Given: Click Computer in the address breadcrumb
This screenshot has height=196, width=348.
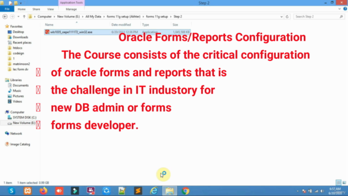Looking at the screenshot, I should pos(45,17).
